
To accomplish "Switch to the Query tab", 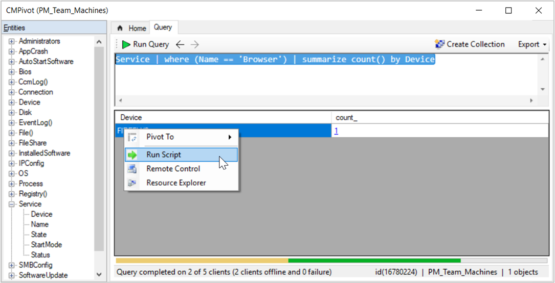I will point(163,27).
